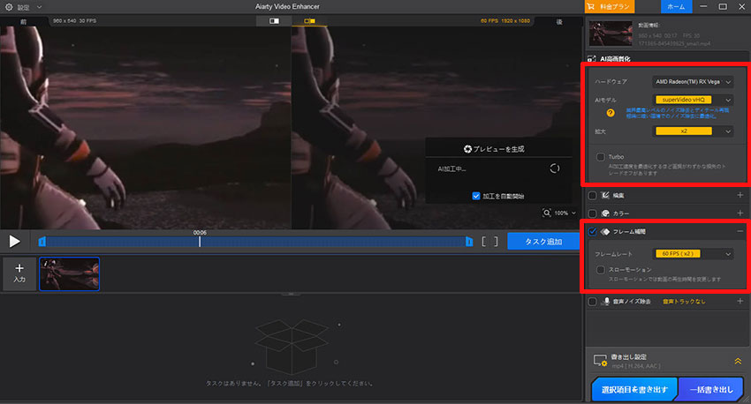751x404 pixels.
Task: Go to Home using ホーム button
Action: coord(676,7)
